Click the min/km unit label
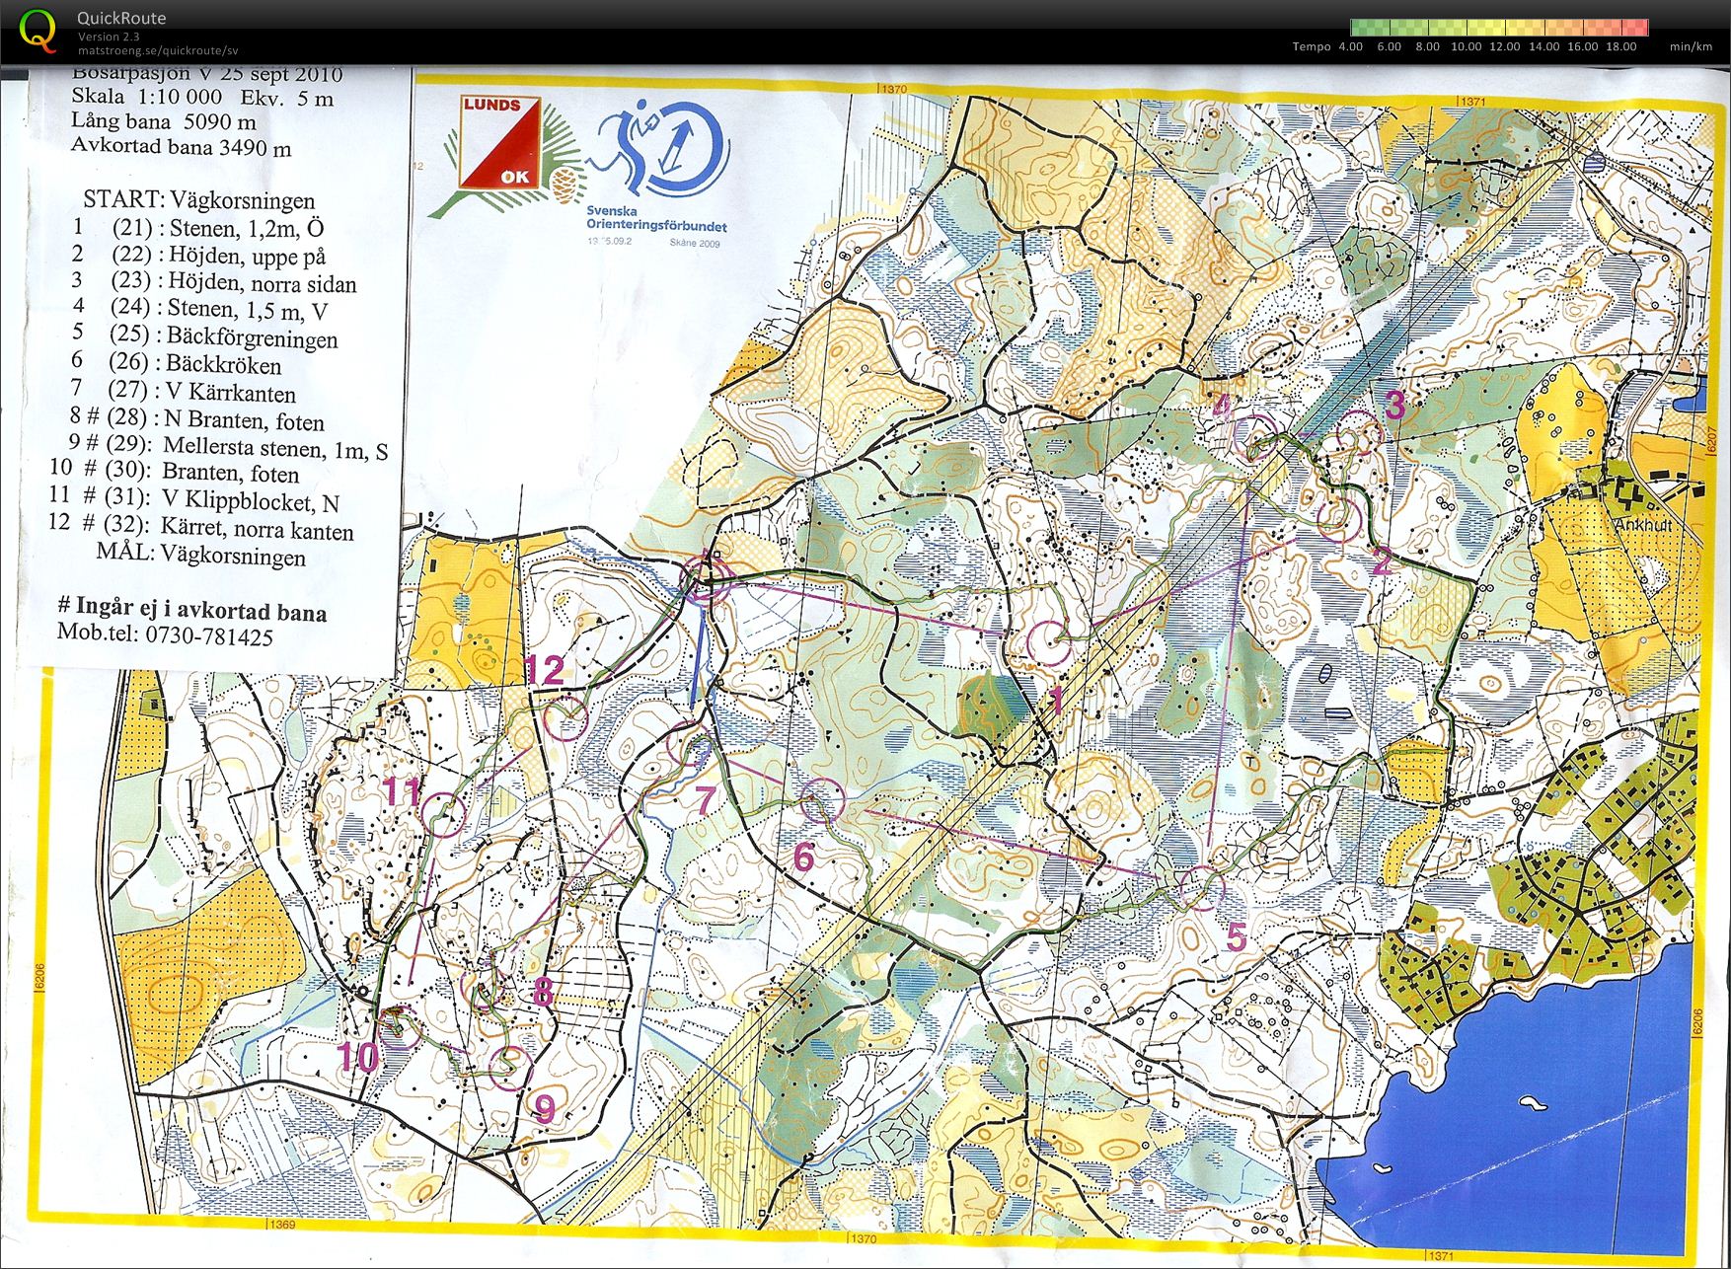Image resolution: width=1731 pixels, height=1269 pixels. pyautogui.click(x=1691, y=46)
